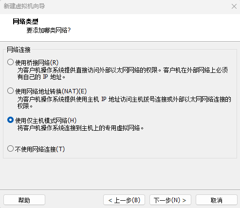Select the 不使用网络连接(T) radio button
The width and height of the screenshot is (240, 208).
(10, 149)
